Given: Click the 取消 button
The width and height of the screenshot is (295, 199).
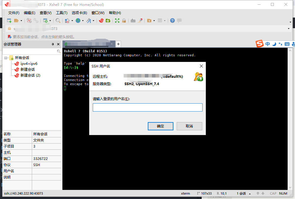Looking at the screenshot, I should pyautogui.click(x=189, y=126).
